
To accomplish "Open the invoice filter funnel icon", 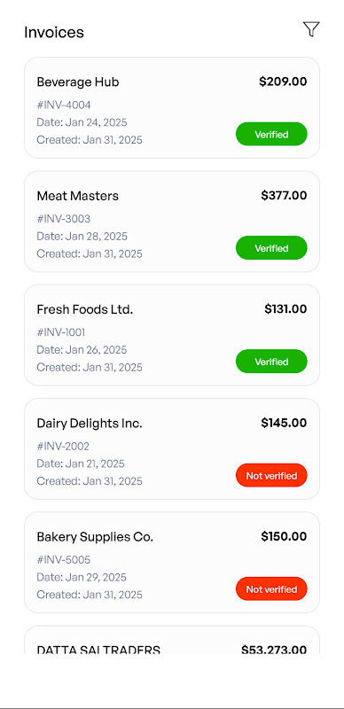I will coord(311,29).
